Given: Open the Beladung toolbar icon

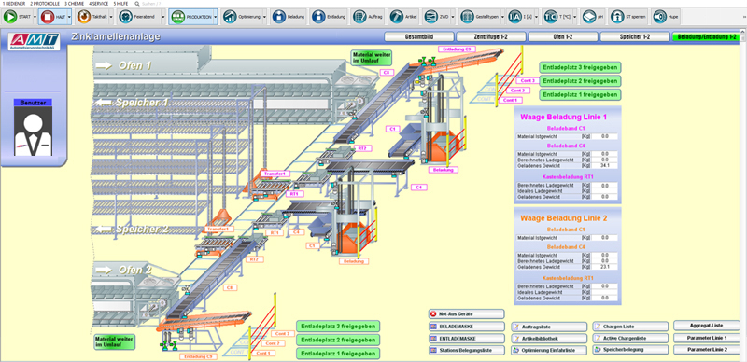Looking at the screenshot, I should click(279, 17).
